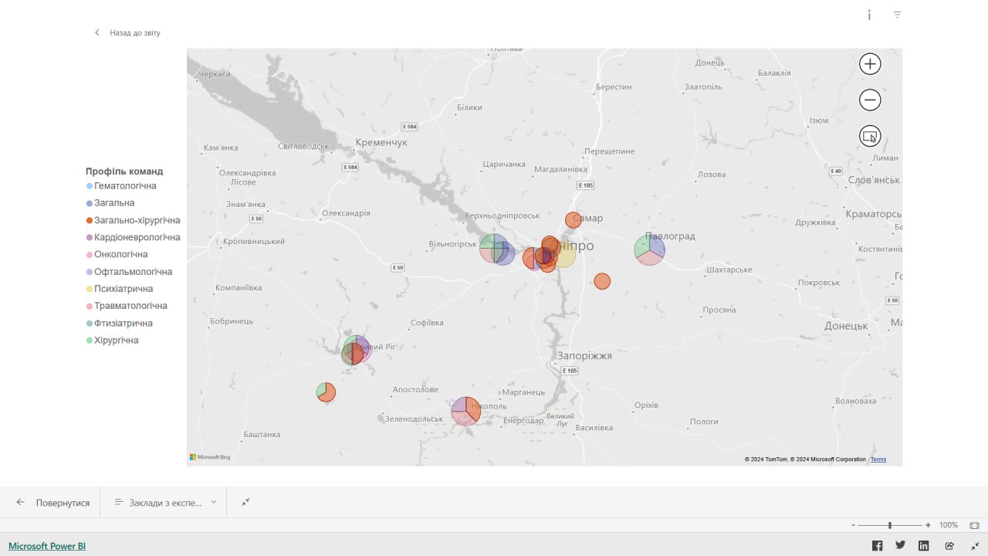Click the Повернутися back button

coord(53,502)
